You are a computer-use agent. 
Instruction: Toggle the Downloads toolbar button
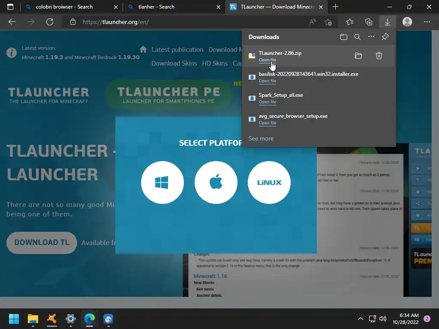(388, 22)
